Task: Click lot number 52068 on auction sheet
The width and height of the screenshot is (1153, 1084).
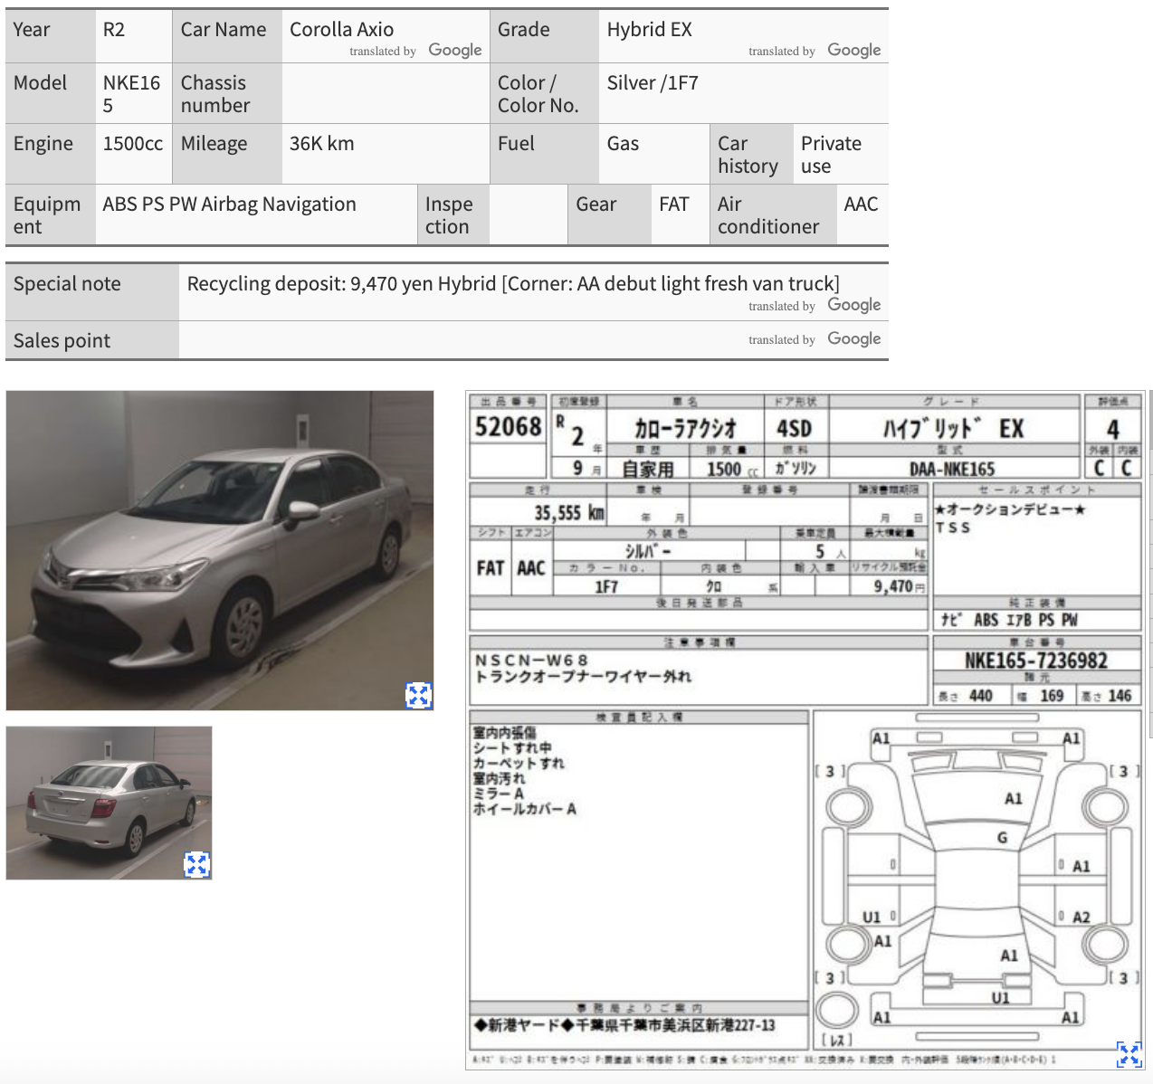Action: coord(508,427)
